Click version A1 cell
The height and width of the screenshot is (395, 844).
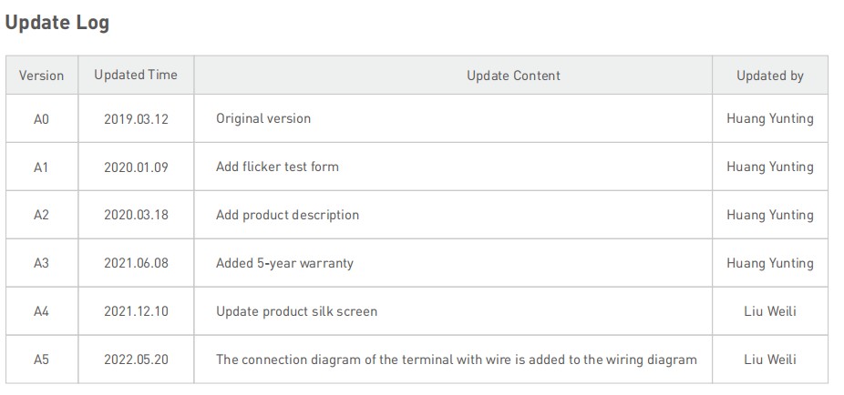41,167
